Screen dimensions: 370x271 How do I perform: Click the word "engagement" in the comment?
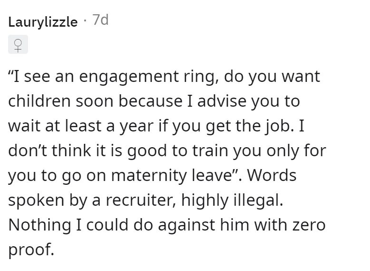(129, 77)
